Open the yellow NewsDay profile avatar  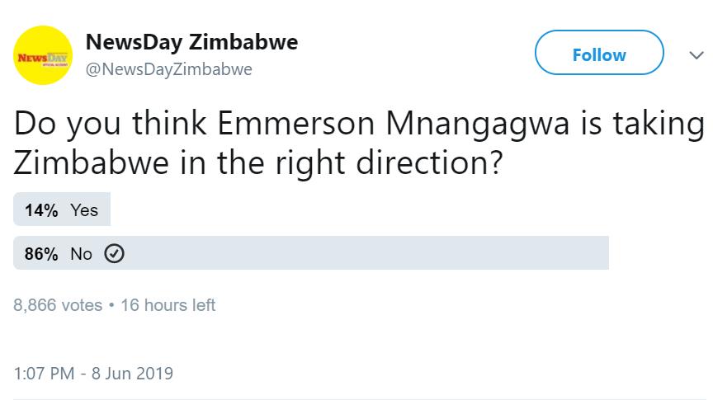coord(43,55)
